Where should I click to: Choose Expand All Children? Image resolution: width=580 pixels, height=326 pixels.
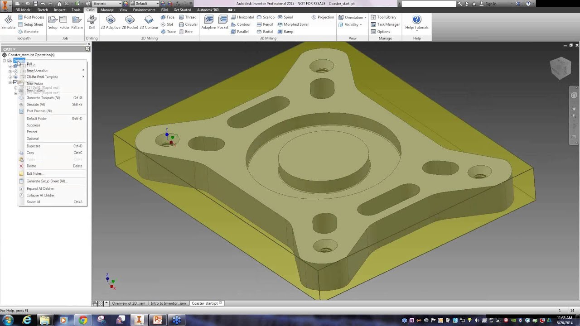click(x=52, y=189)
